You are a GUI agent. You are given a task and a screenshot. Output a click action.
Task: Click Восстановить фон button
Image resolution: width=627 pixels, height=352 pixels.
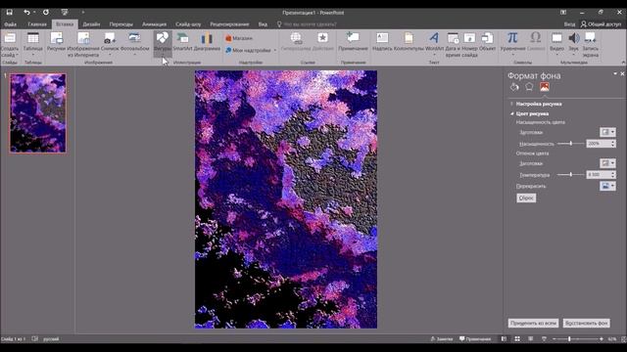click(x=586, y=323)
